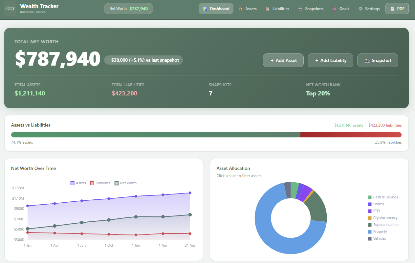Toggle Cash & Savings in allocation legend
415x263 pixels.
pyautogui.click(x=383, y=197)
